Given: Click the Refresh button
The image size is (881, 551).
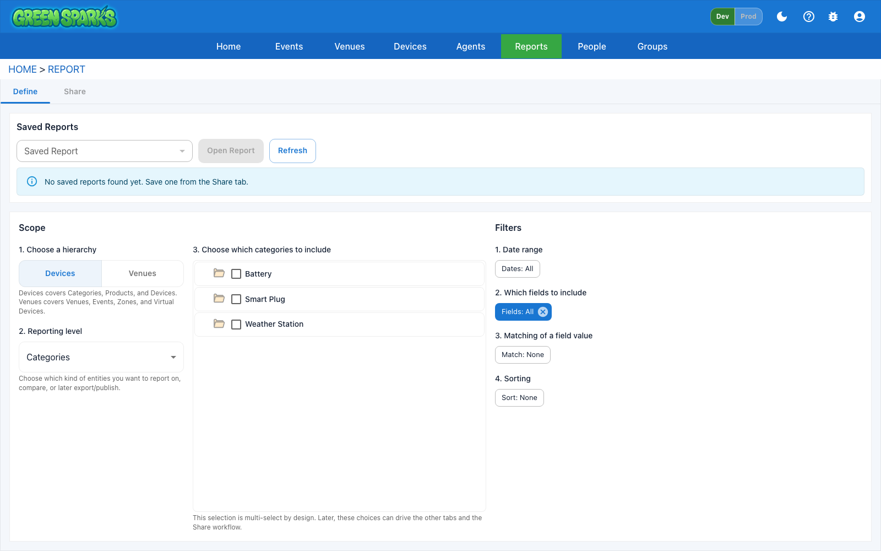Looking at the screenshot, I should pos(292,151).
